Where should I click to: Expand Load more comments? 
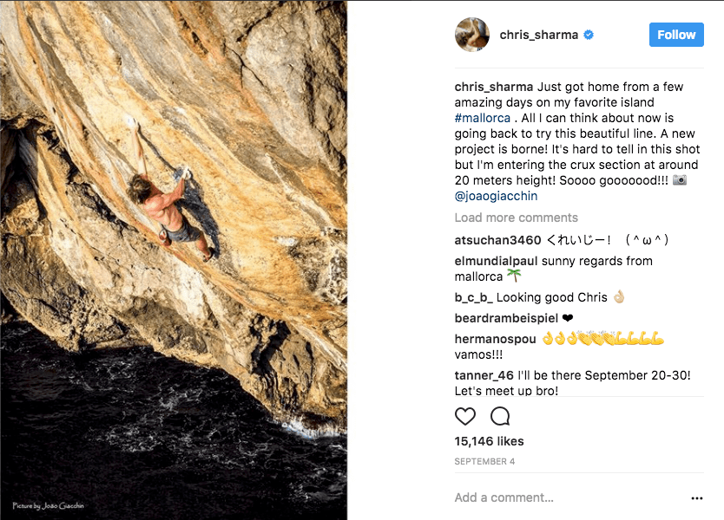516,218
